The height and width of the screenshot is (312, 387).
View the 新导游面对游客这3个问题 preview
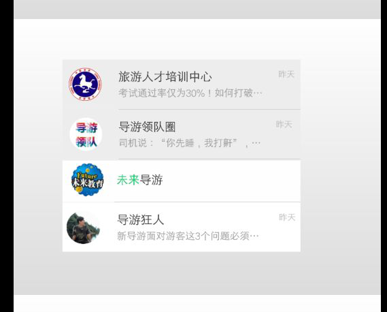tap(188, 236)
